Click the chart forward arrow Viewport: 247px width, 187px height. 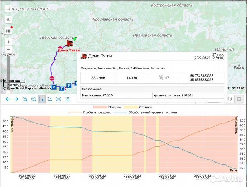click(x=16, y=99)
